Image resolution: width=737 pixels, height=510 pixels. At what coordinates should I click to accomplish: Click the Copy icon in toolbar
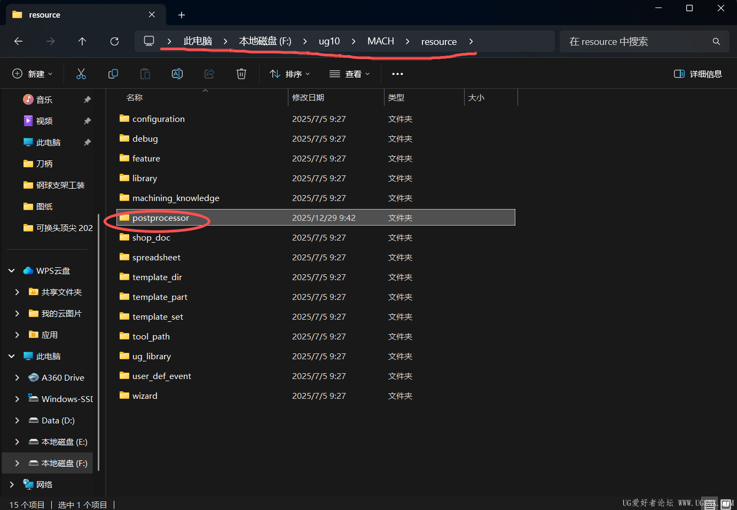coord(113,74)
